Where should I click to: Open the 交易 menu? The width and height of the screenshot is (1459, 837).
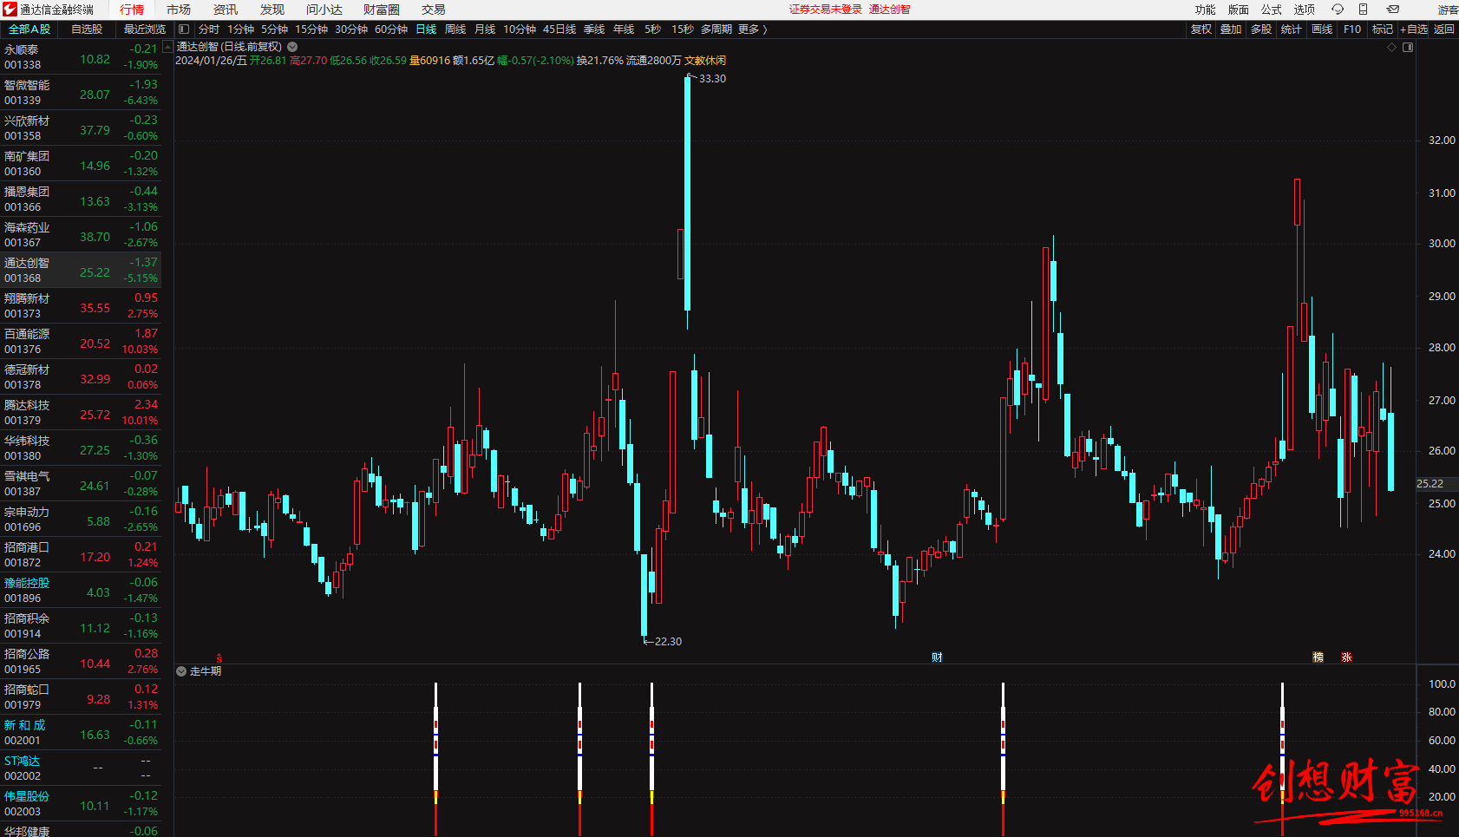coord(434,10)
